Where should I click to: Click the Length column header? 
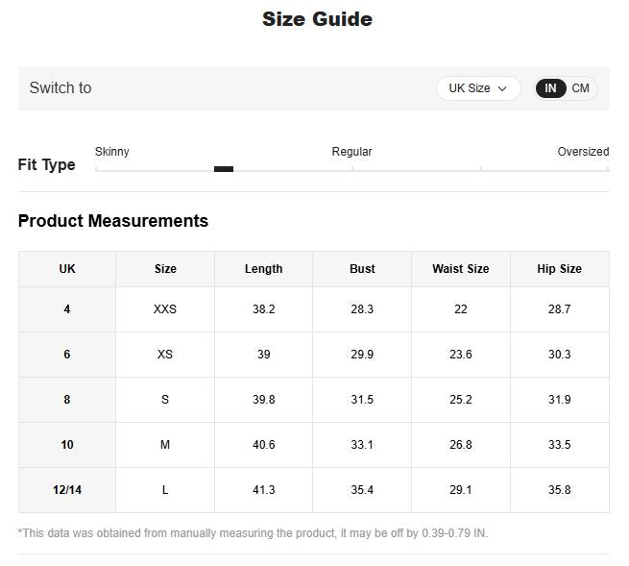pyautogui.click(x=263, y=269)
